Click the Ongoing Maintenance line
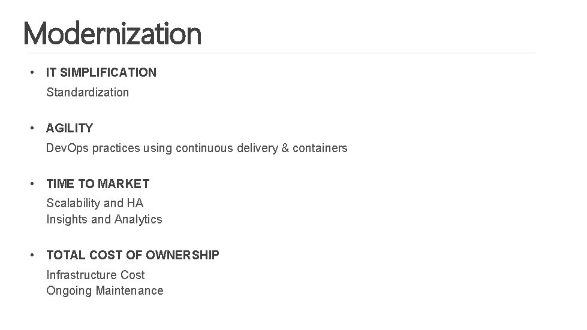 104,290
